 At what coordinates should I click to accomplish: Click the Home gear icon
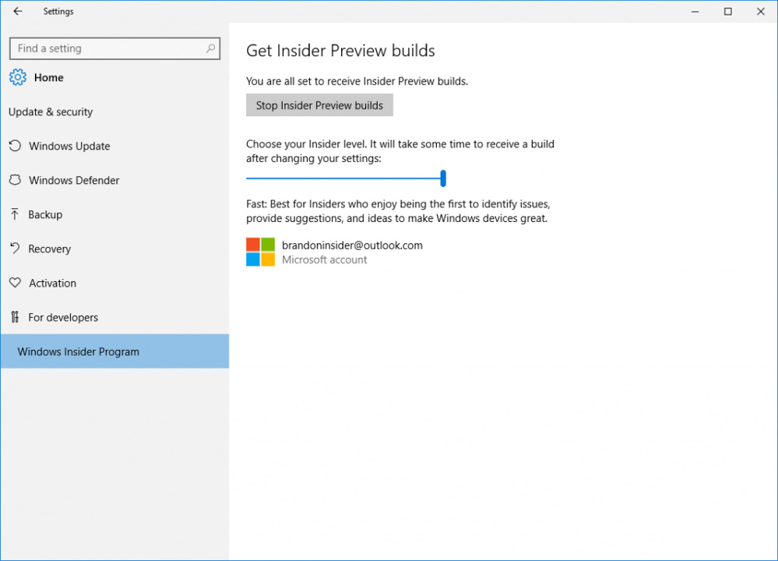tap(18, 77)
